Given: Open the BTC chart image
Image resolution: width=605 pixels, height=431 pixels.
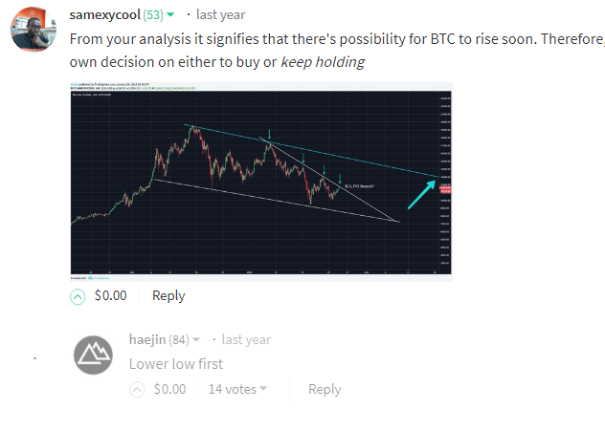Looking at the screenshot, I should 261,182.
